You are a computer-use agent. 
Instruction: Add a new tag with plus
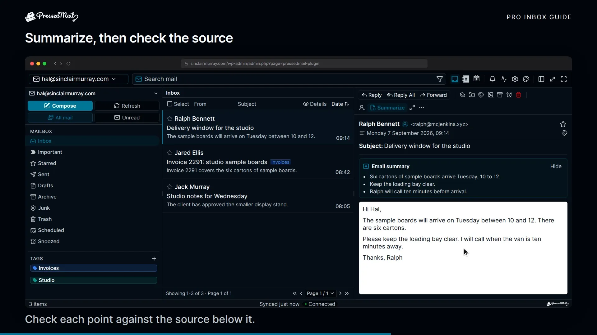pos(154,259)
